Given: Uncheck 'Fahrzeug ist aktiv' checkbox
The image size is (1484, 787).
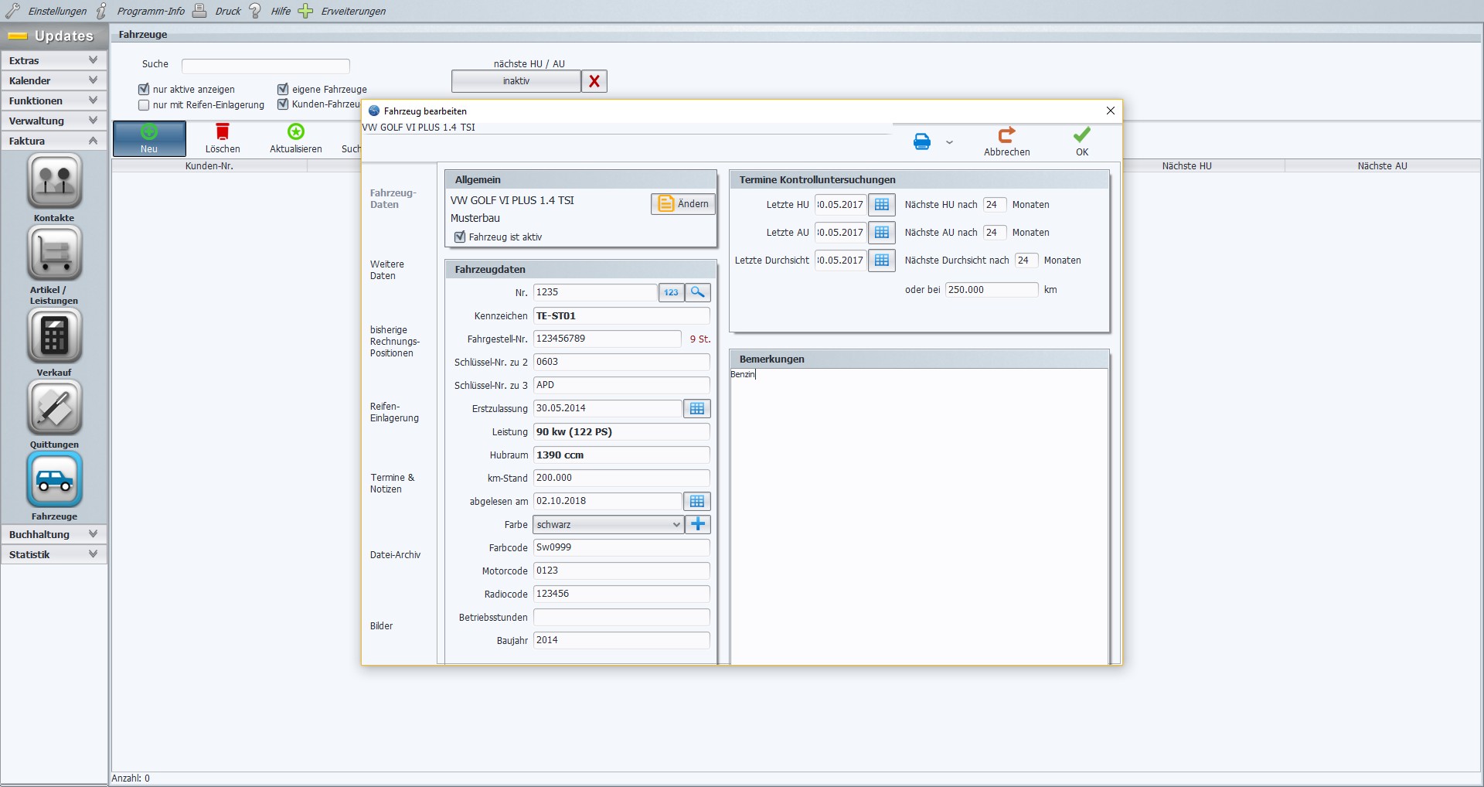Looking at the screenshot, I should click(460, 237).
